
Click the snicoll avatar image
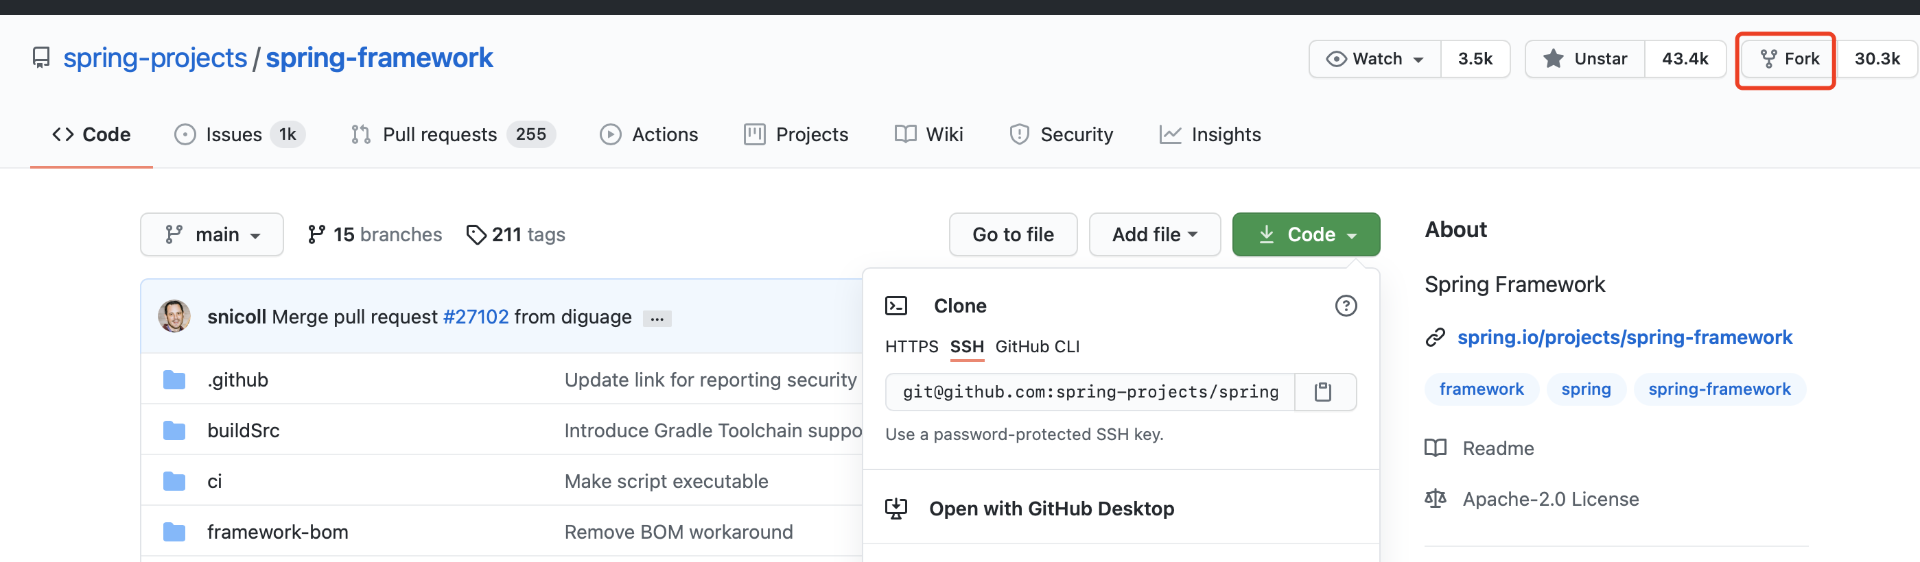coord(174,317)
